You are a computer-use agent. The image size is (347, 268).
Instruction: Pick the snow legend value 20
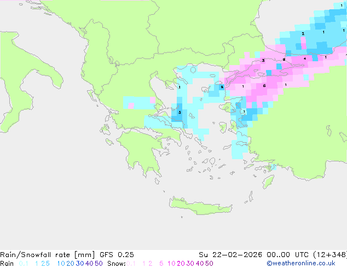(x=181, y=264)
